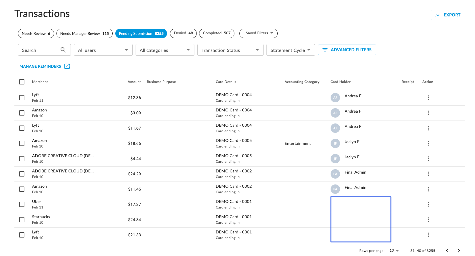Screen dimensions: 475x256
Task: Open Advanced Filters
Action: pyautogui.click(x=347, y=50)
